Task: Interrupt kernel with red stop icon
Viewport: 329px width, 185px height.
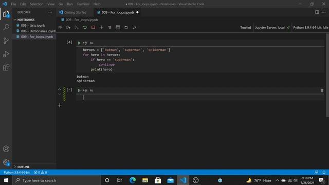Action: pos(93,27)
